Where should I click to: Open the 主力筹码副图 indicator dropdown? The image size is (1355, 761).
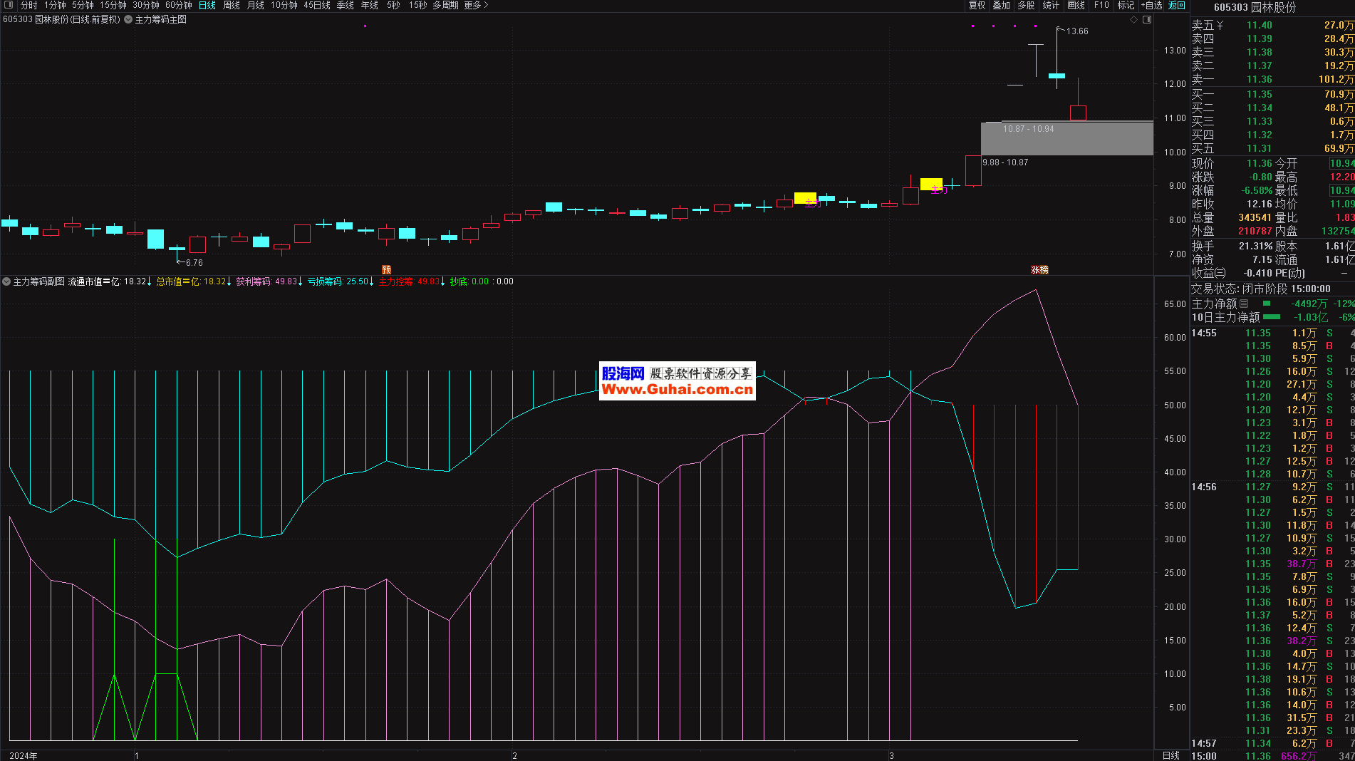pyautogui.click(x=6, y=281)
